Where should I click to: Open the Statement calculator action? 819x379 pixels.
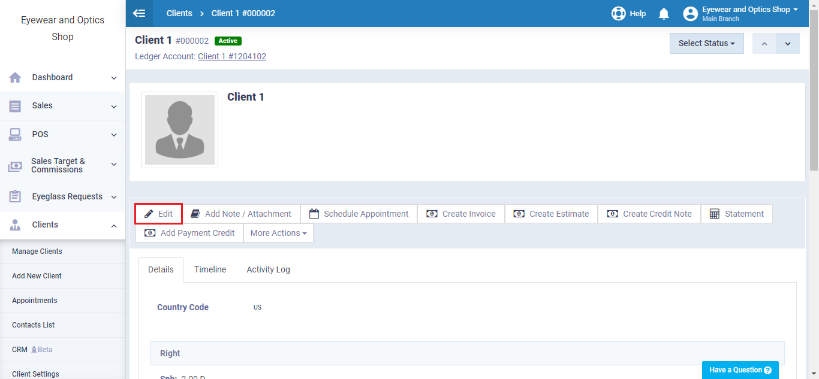pos(736,214)
